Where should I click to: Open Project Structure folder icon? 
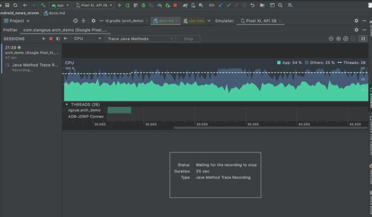pyautogui.click(x=262, y=5)
